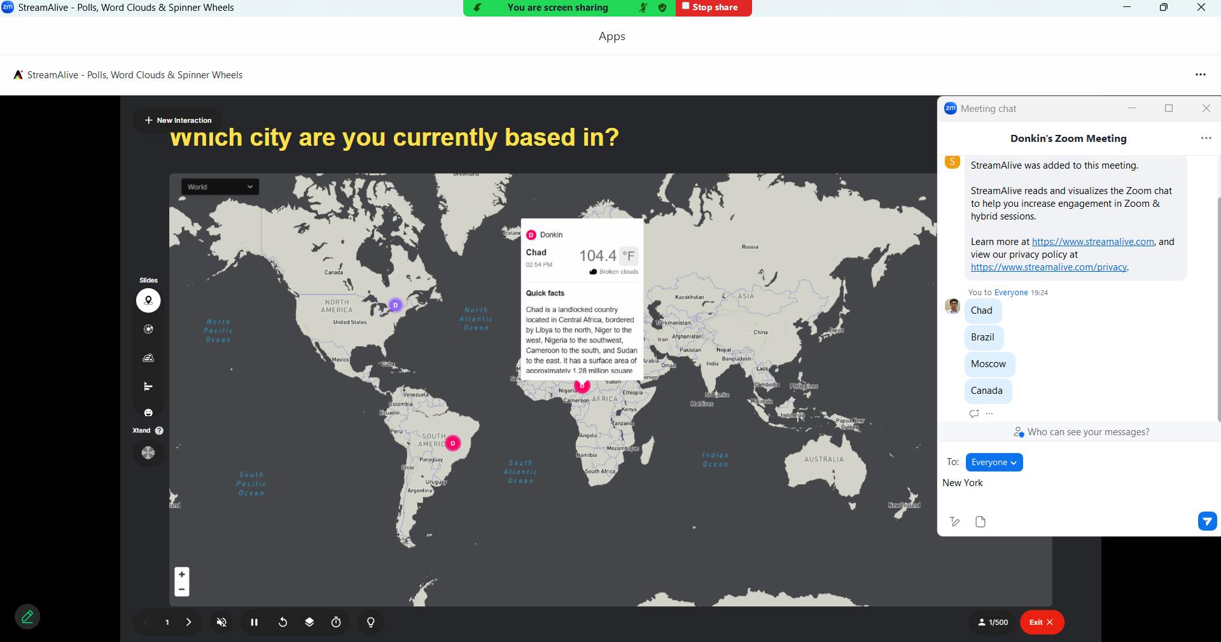Pop out the Meeting chat window
The width and height of the screenshot is (1221, 642).
pyautogui.click(x=1169, y=108)
